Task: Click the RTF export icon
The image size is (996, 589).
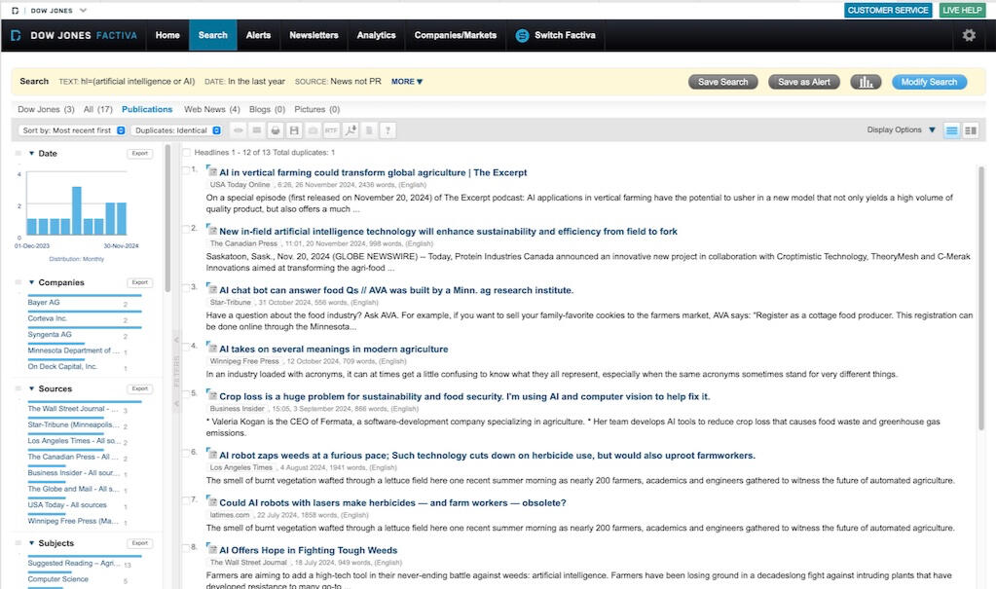Action: coord(331,130)
